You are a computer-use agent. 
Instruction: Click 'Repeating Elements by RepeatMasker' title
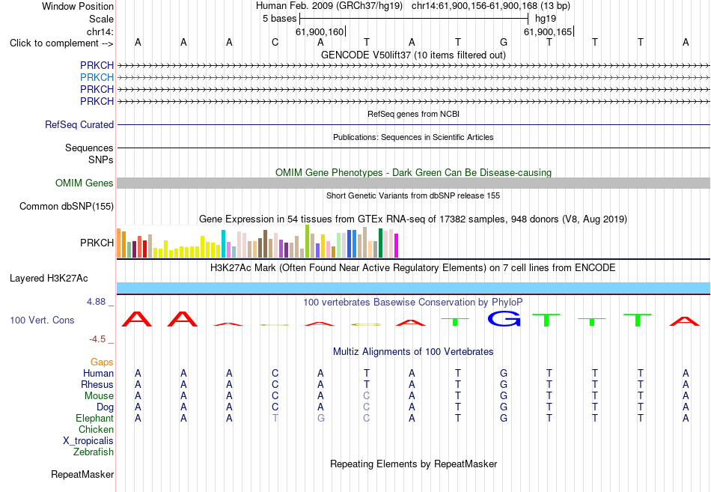coord(413,464)
